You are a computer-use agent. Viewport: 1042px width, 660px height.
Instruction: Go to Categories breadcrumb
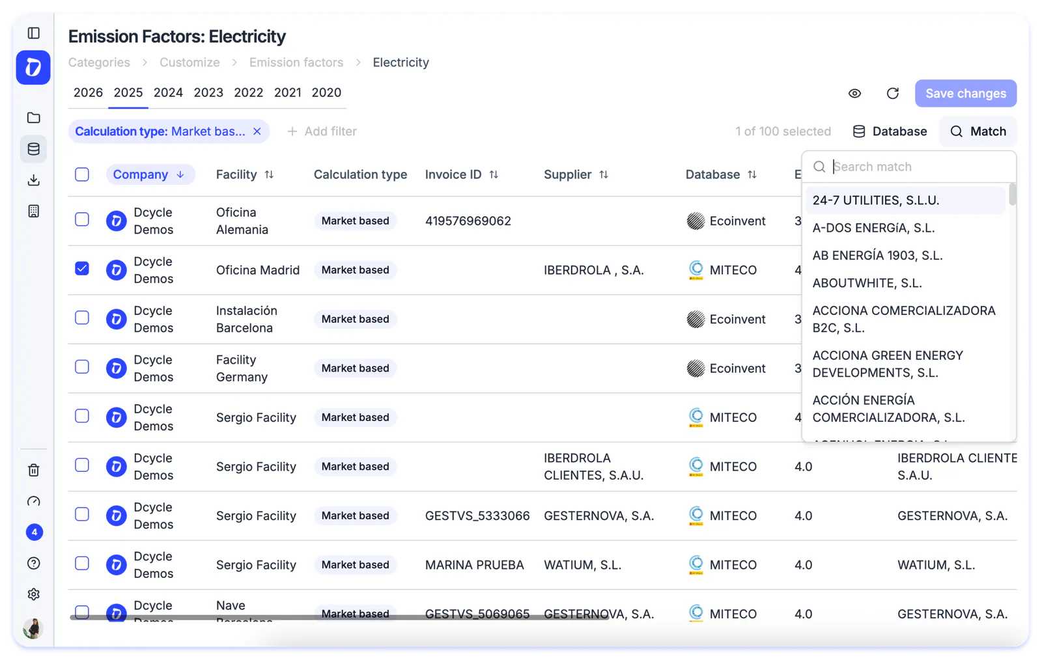point(99,62)
